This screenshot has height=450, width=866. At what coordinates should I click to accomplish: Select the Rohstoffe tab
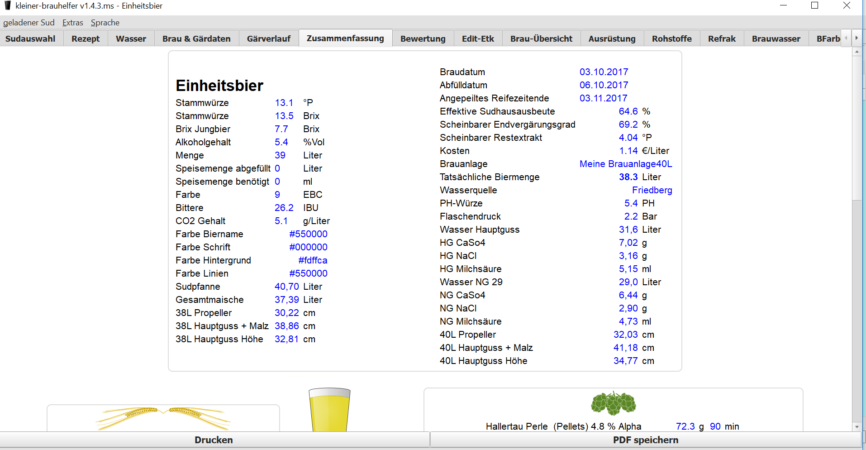coord(671,39)
